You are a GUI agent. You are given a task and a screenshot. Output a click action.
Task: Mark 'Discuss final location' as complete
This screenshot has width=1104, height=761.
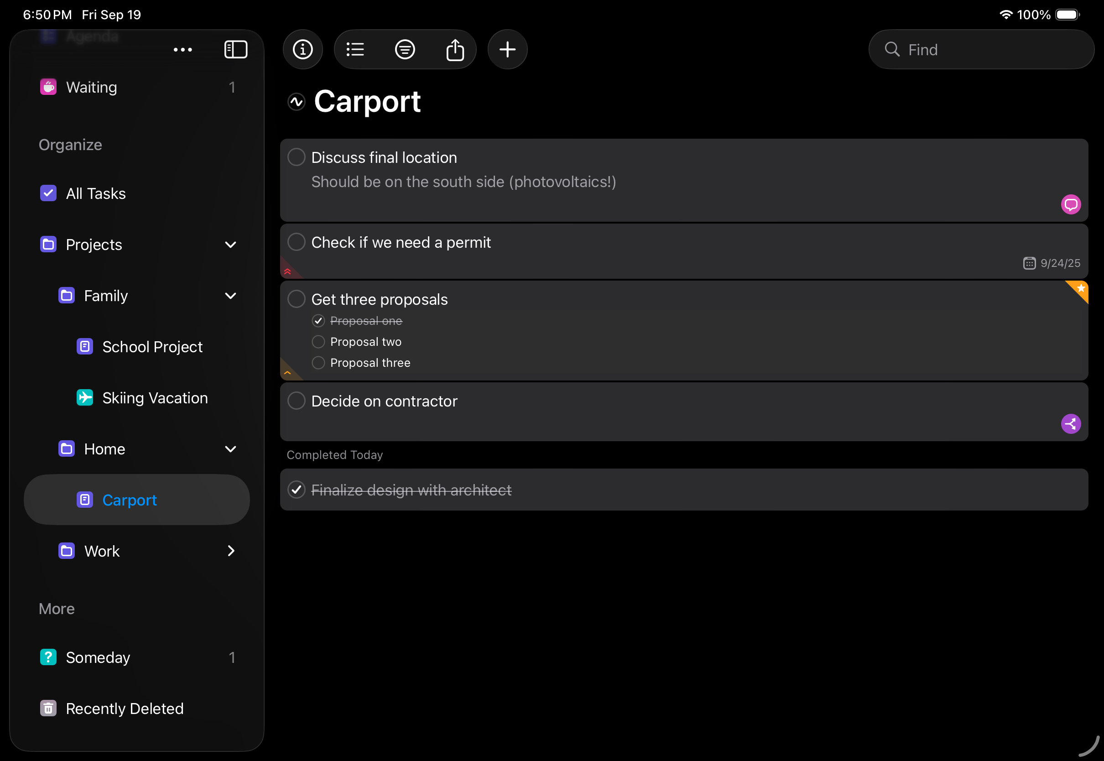[x=297, y=157]
